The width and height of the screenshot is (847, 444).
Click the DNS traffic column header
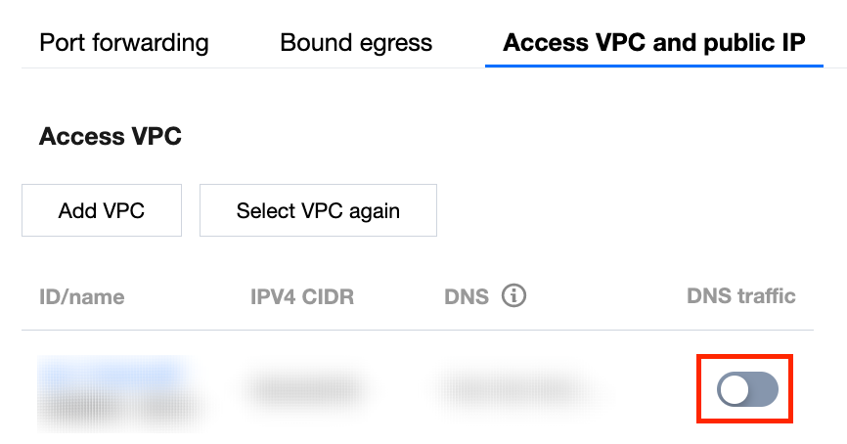pyautogui.click(x=741, y=295)
